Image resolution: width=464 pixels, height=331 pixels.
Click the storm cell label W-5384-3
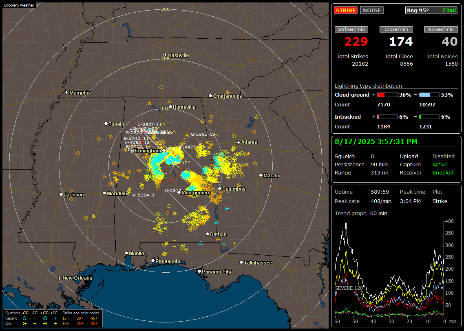pos(143,195)
